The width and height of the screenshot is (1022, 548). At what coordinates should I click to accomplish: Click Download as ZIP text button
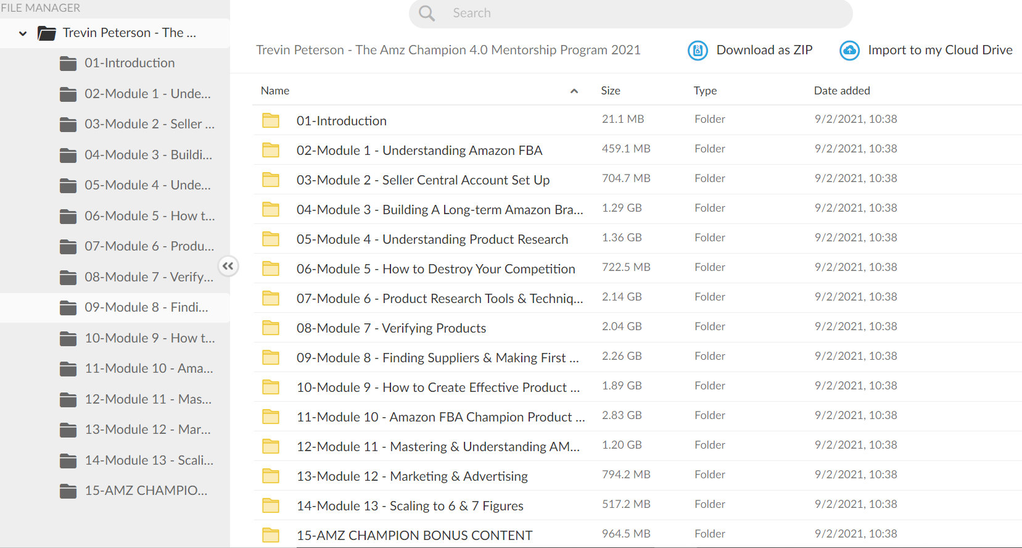pos(764,50)
